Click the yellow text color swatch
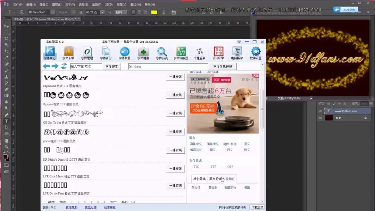This screenshot has height=211, width=375. pyautogui.click(x=154, y=11)
